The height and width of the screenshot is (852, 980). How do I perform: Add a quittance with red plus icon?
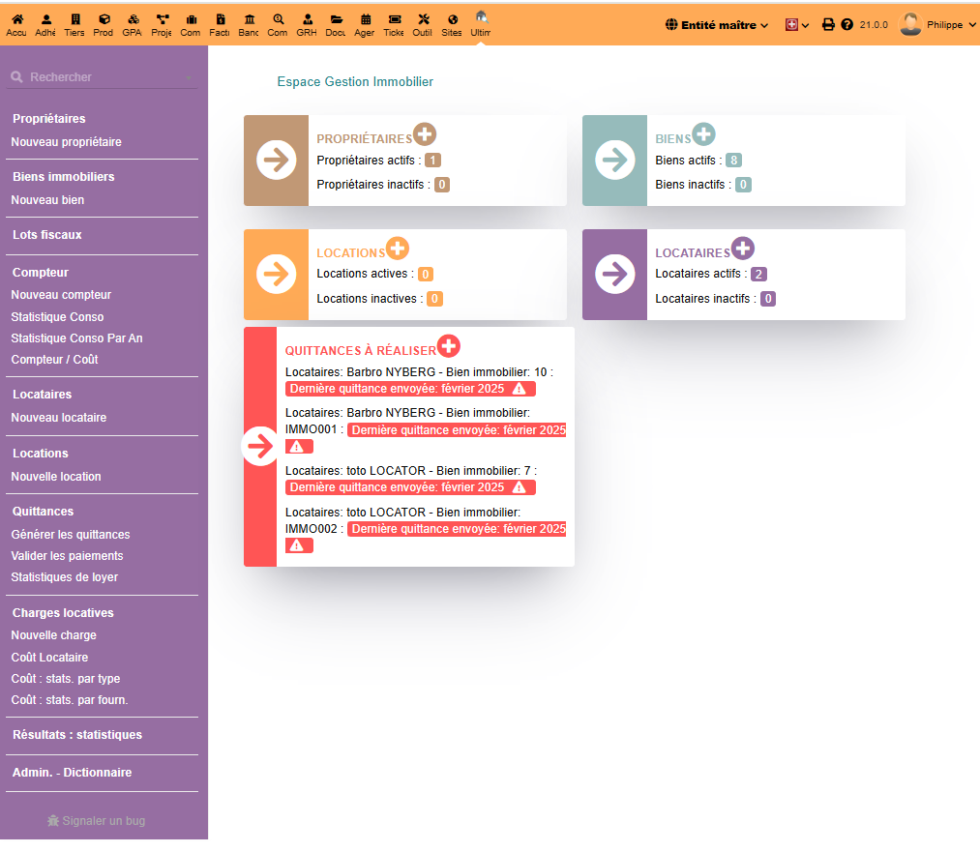(x=449, y=345)
